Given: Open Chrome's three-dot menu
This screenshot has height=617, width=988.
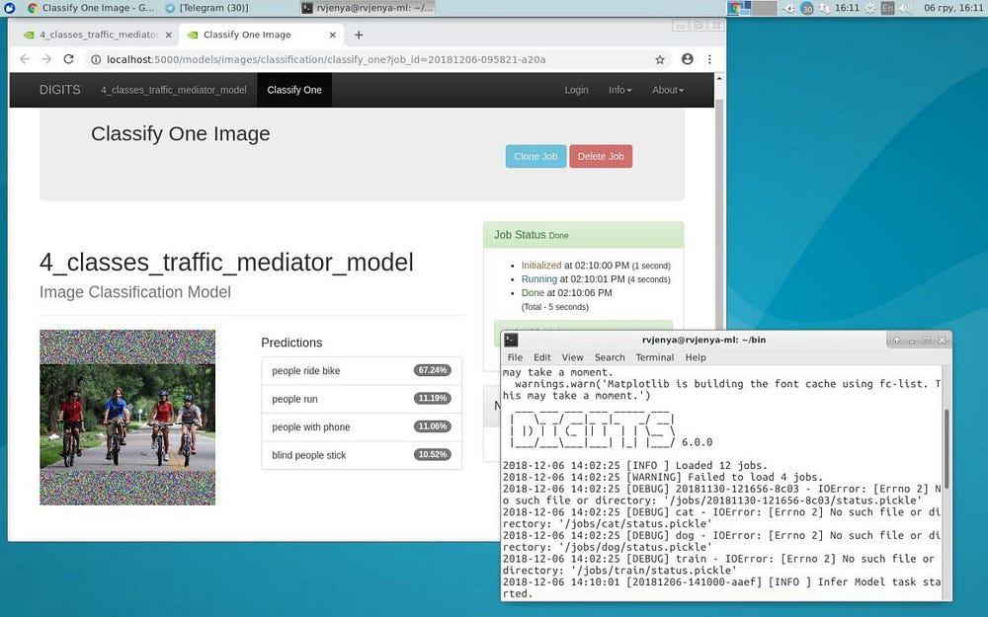Looking at the screenshot, I should (x=709, y=59).
